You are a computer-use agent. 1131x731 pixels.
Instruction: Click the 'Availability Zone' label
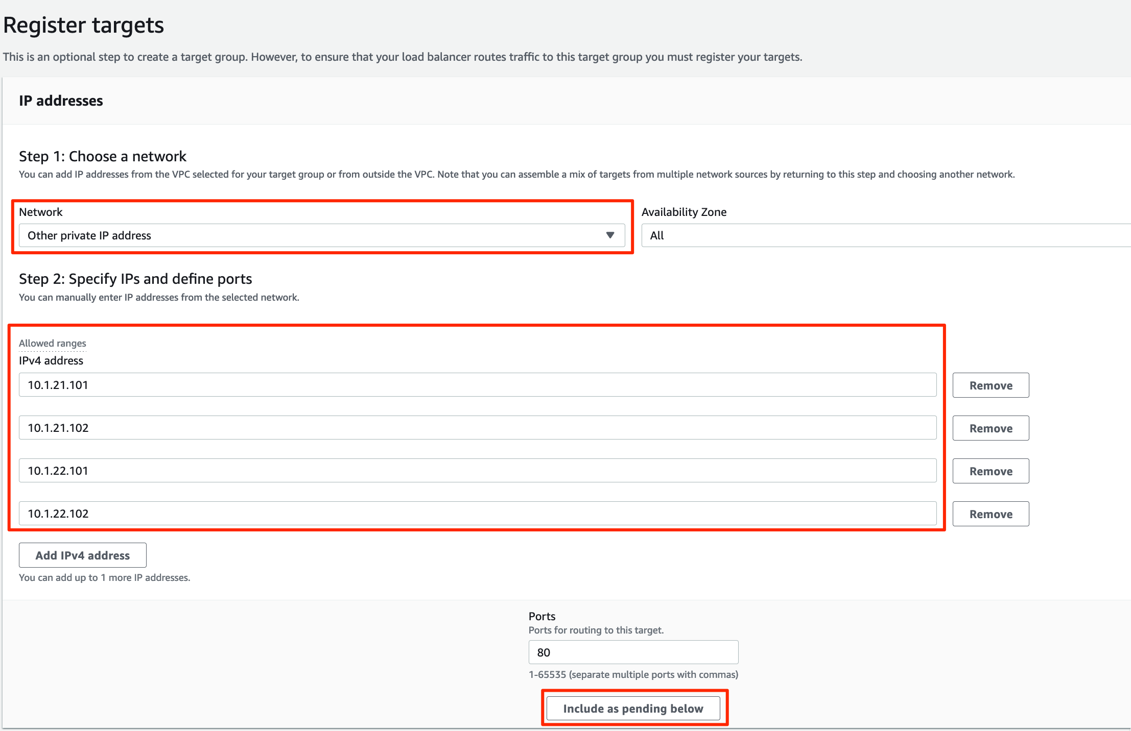(684, 212)
